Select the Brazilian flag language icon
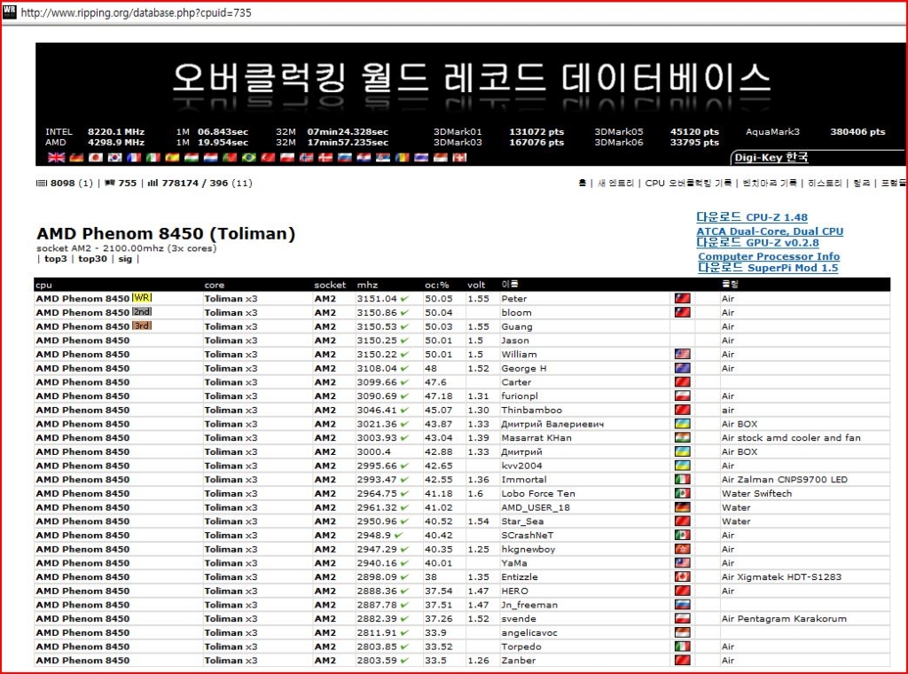Screen dimensions: 908x674 tap(249, 158)
